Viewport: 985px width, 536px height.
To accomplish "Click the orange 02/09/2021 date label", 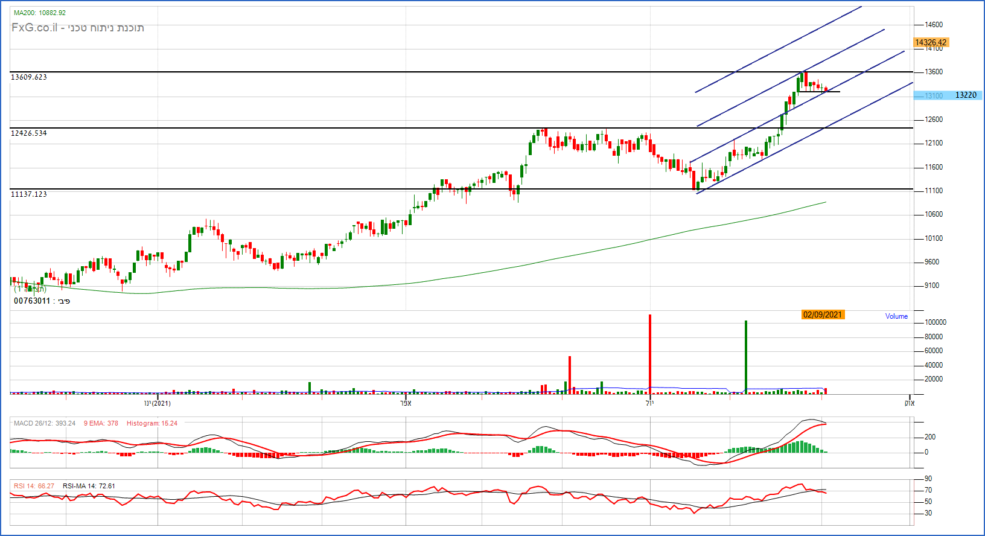I will (822, 314).
